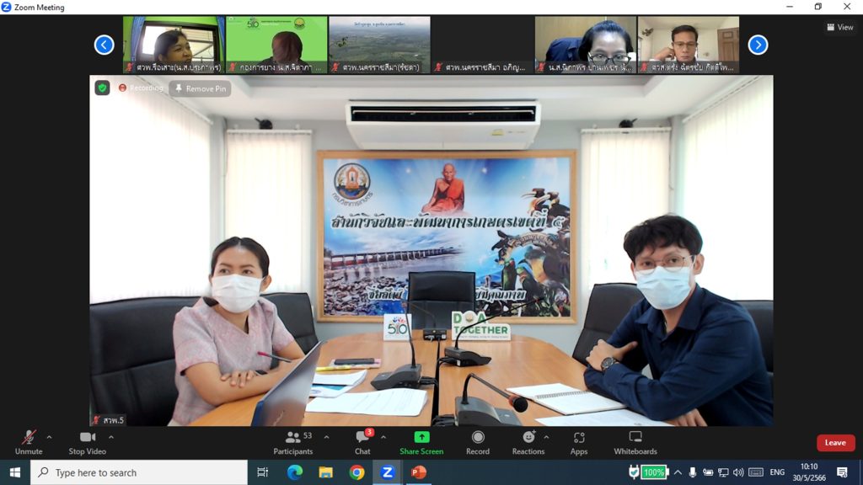
Task: Click the battery 100% indicator
Action: click(654, 472)
